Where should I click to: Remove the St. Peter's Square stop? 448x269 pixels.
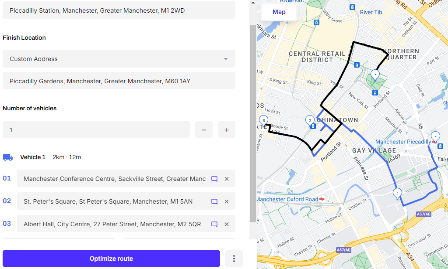(x=227, y=201)
